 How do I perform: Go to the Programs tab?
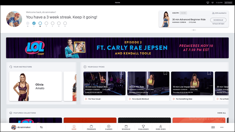click(91, 127)
